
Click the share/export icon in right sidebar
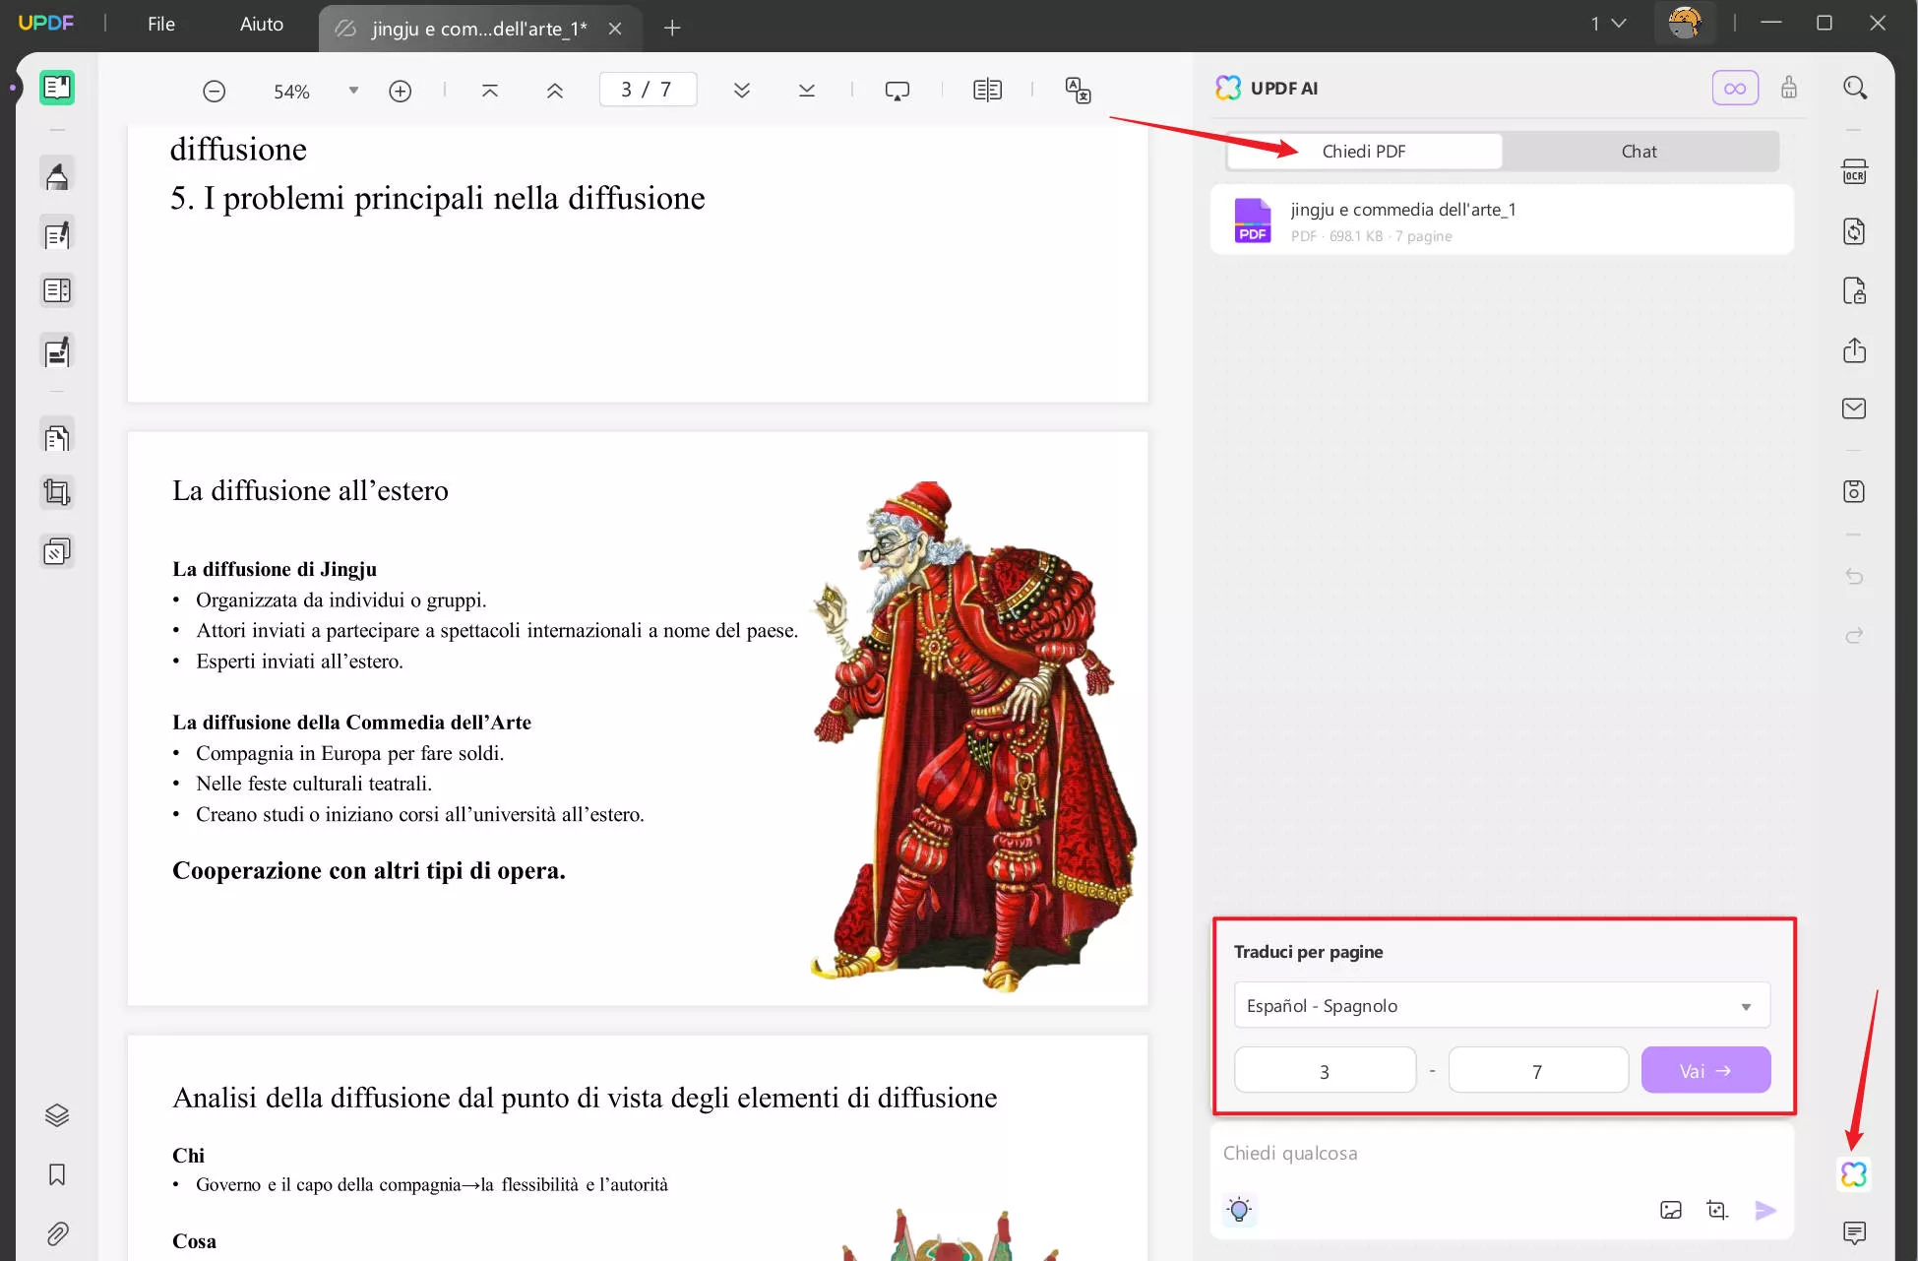(1854, 350)
